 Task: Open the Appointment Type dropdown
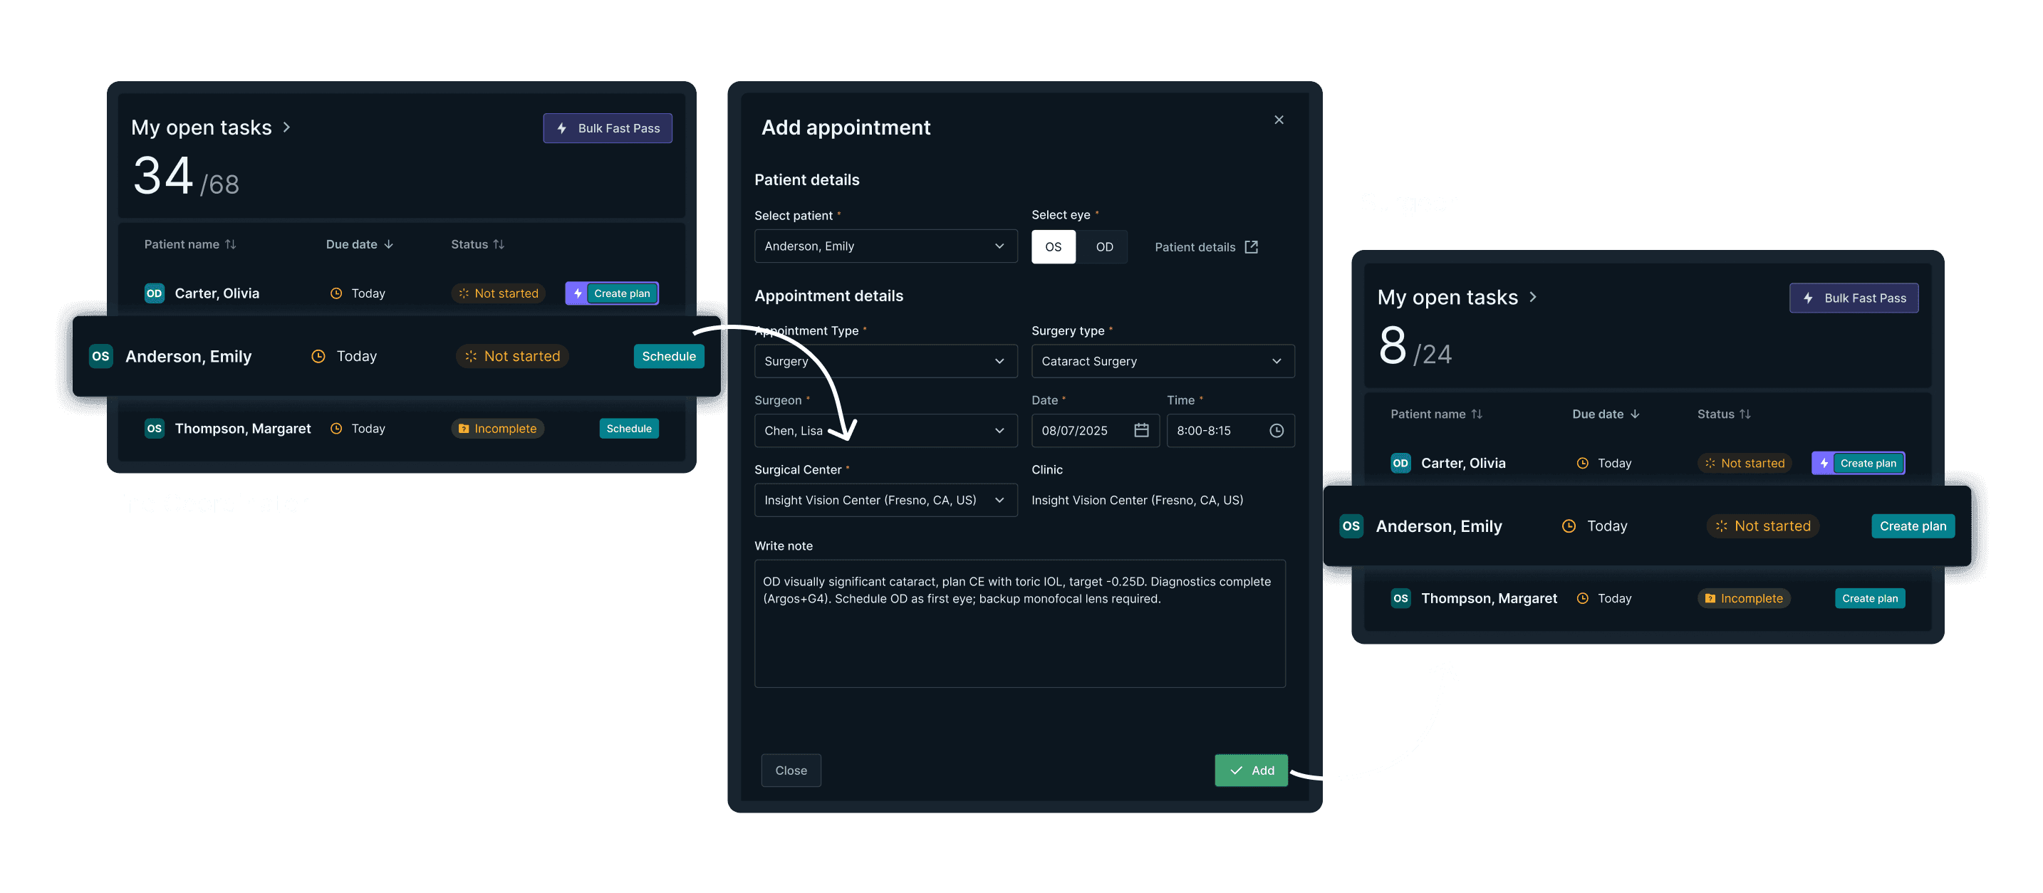pos(885,361)
